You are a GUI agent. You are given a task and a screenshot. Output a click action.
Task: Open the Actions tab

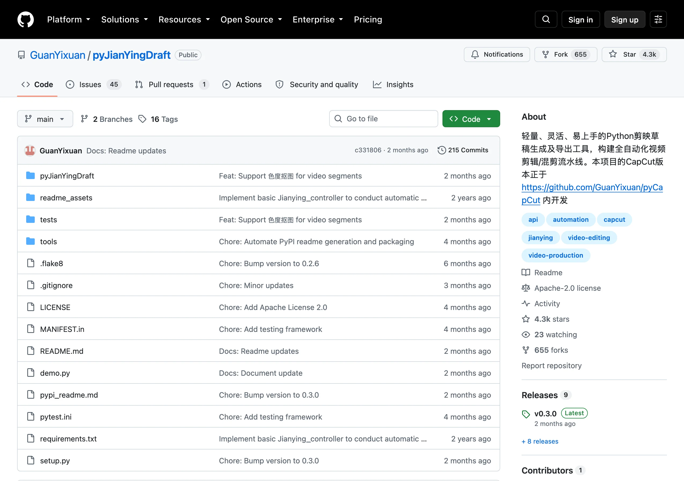coord(242,85)
